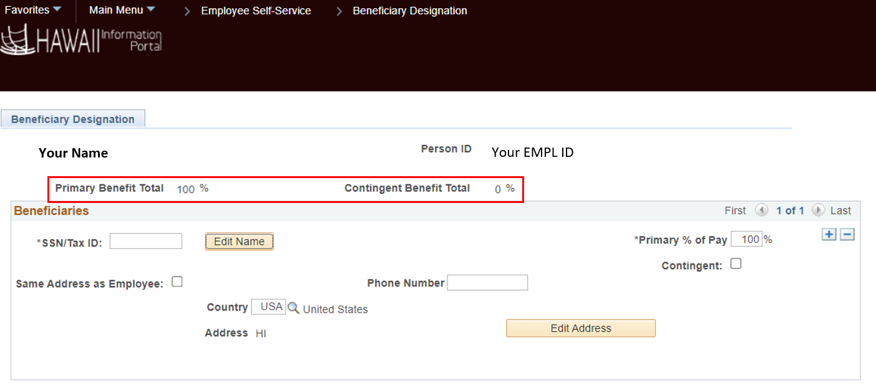
Task: Click the delete beneficiary row minus icon
Action: point(847,234)
